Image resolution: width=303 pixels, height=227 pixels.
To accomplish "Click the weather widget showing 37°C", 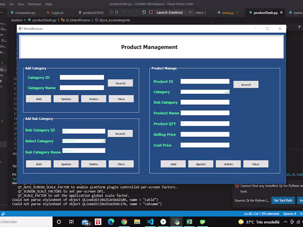I will point(259,222).
